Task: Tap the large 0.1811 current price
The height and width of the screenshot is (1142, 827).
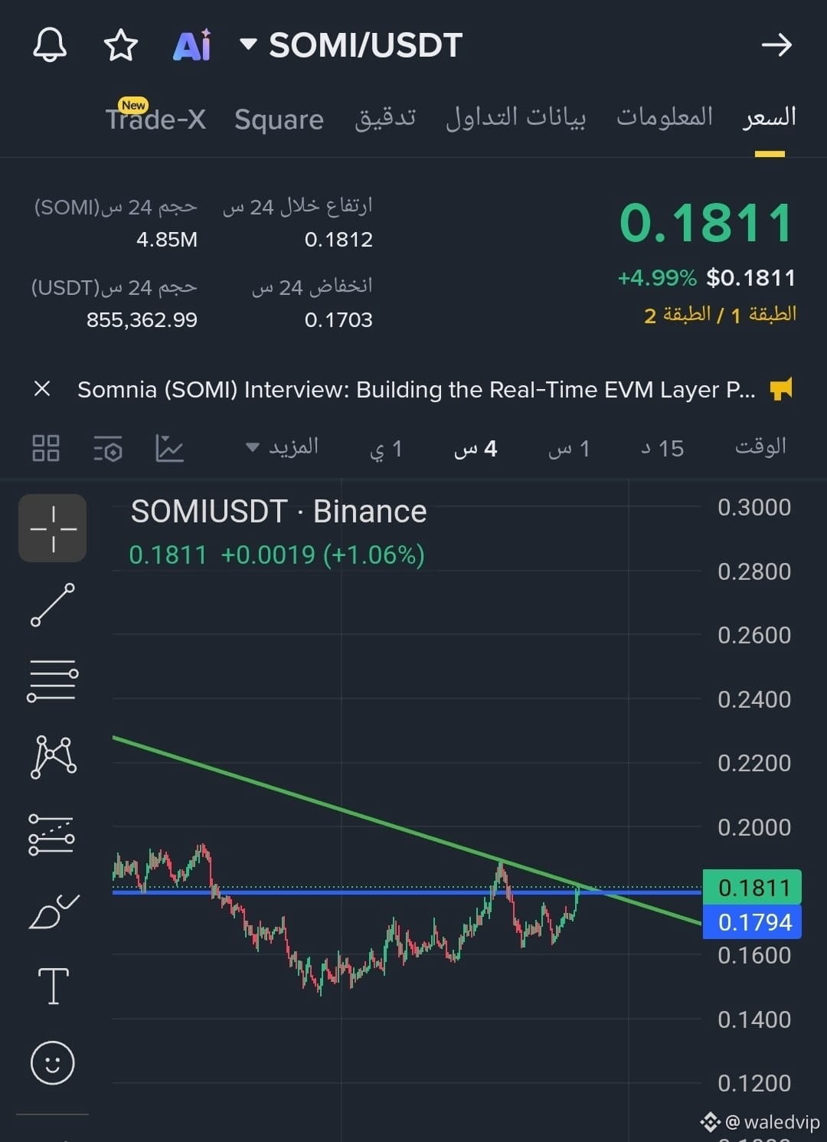Action: pyautogui.click(x=706, y=224)
